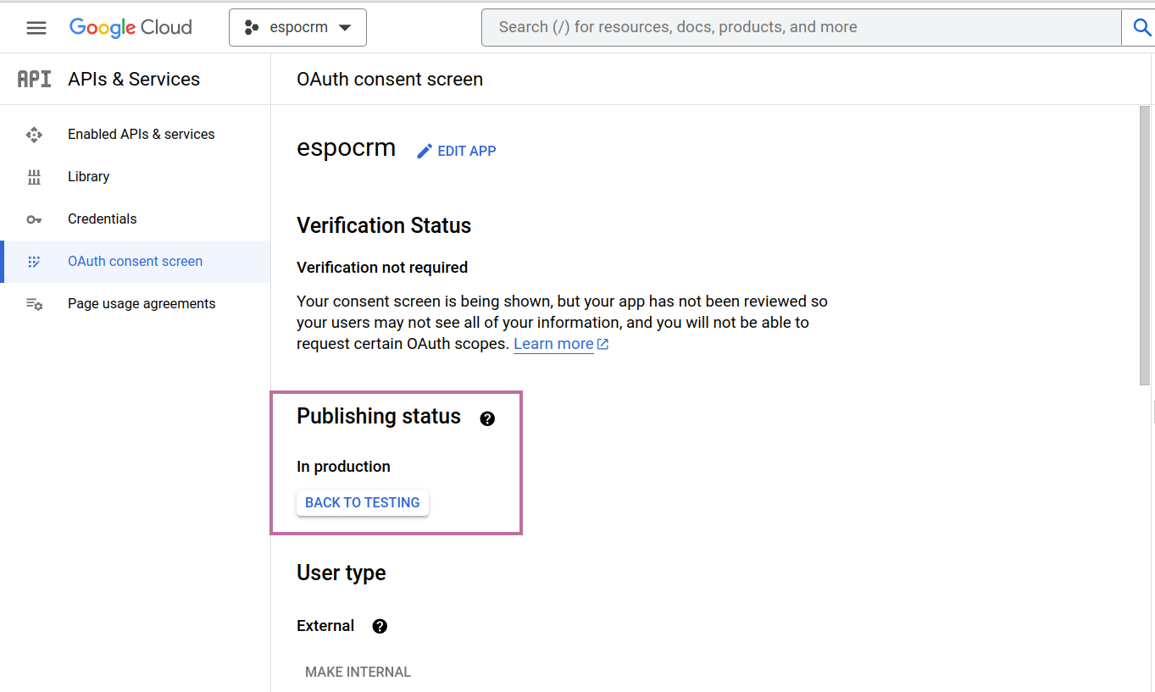Viewport: 1155px width, 692px height.
Task: Click the Publishing status help icon
Action: click(487, 418)
